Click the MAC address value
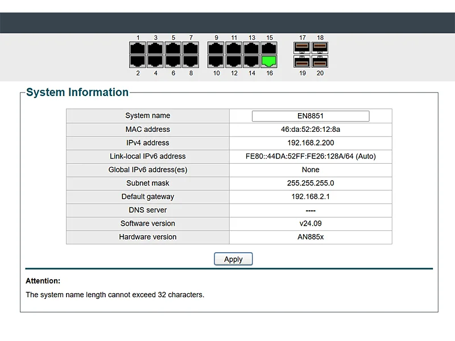This screenshot has width=455, height=341. [311, 130]
